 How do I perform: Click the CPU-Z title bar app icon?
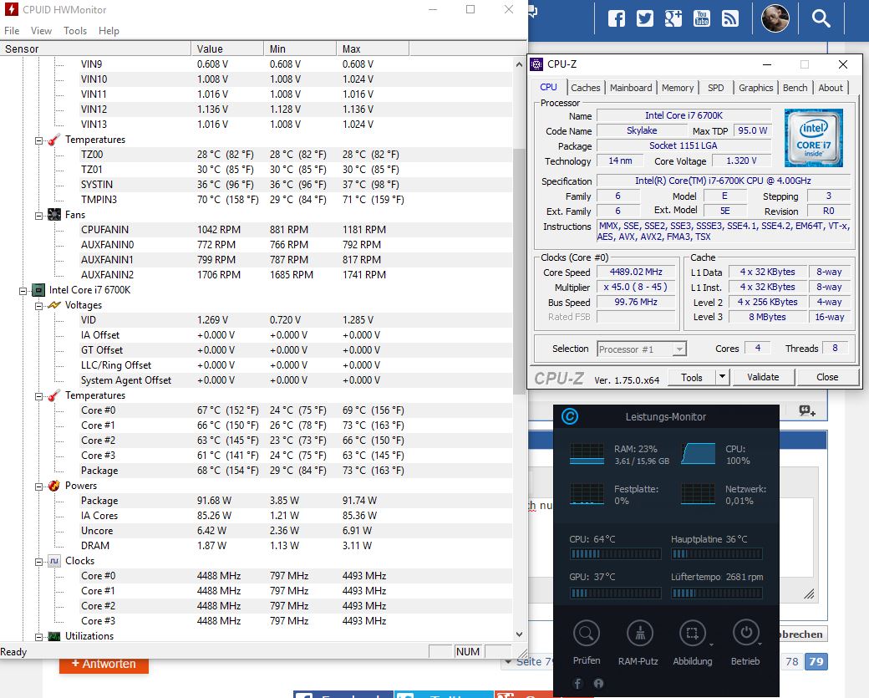[x=536, y=64]
